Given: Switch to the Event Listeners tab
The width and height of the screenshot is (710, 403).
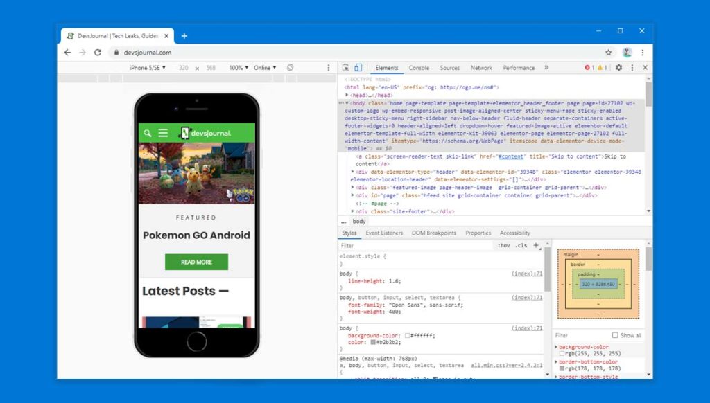Looking at the screenshot, I should click(384, 233).
